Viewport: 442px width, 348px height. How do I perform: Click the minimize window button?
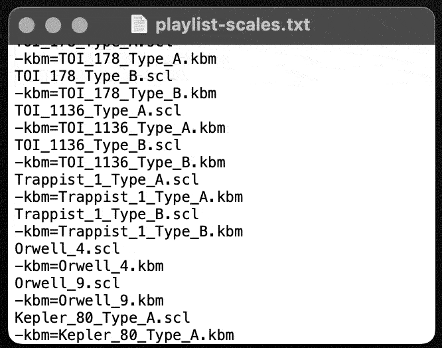tap(53, 25)
